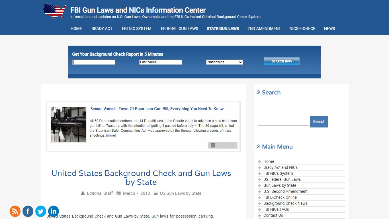
Task: Share via the Facebook icon
Action: [x=28, y=211]
